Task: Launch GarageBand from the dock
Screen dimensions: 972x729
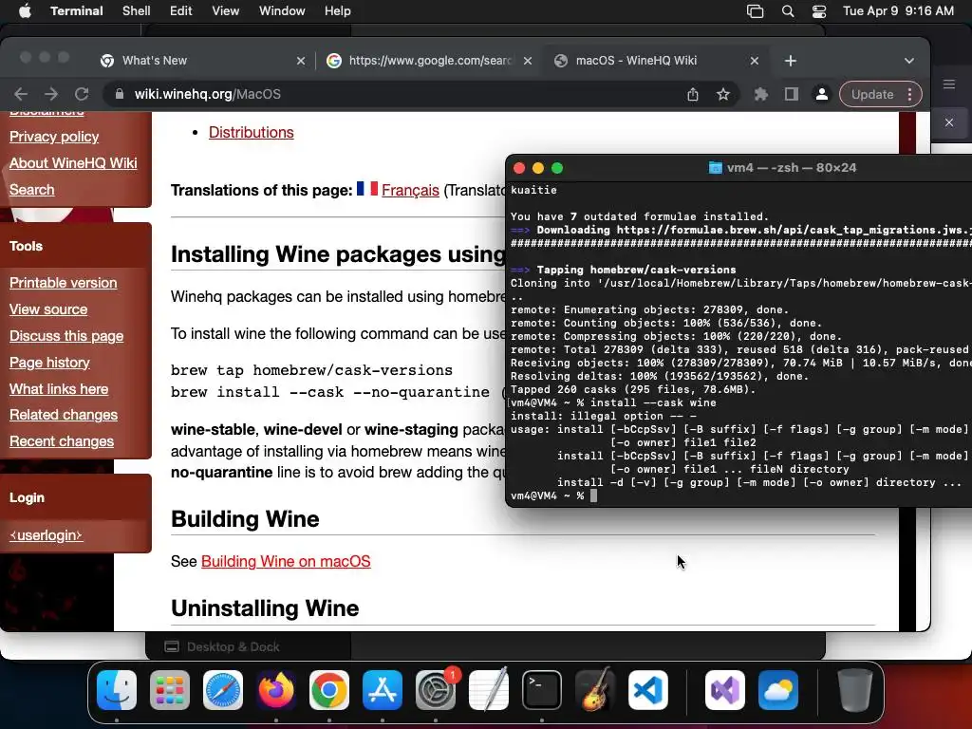Action: coord(595,690)
